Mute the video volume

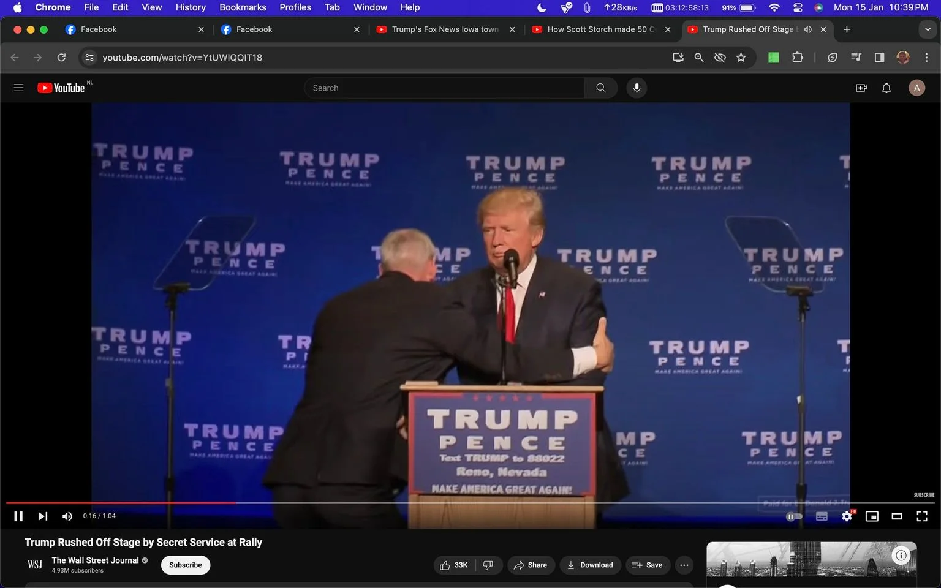(67, 516)
